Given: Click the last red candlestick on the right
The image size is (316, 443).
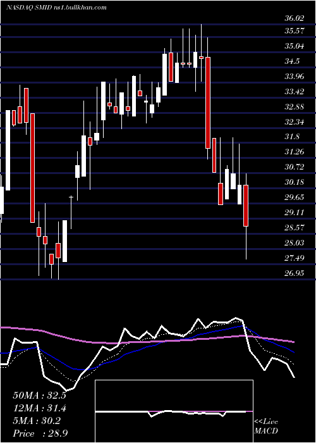Looking at the screenshot, I should click(246, 206).
